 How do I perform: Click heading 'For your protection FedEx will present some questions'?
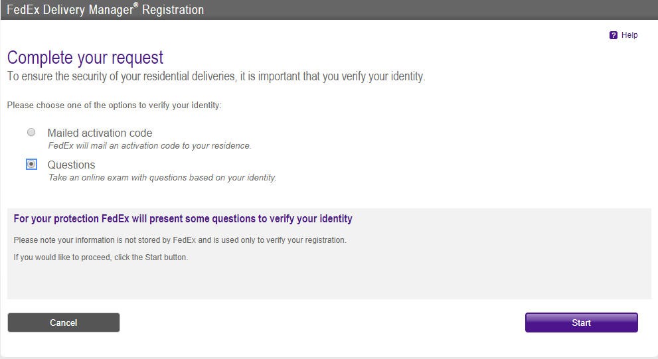pos(183,219)
